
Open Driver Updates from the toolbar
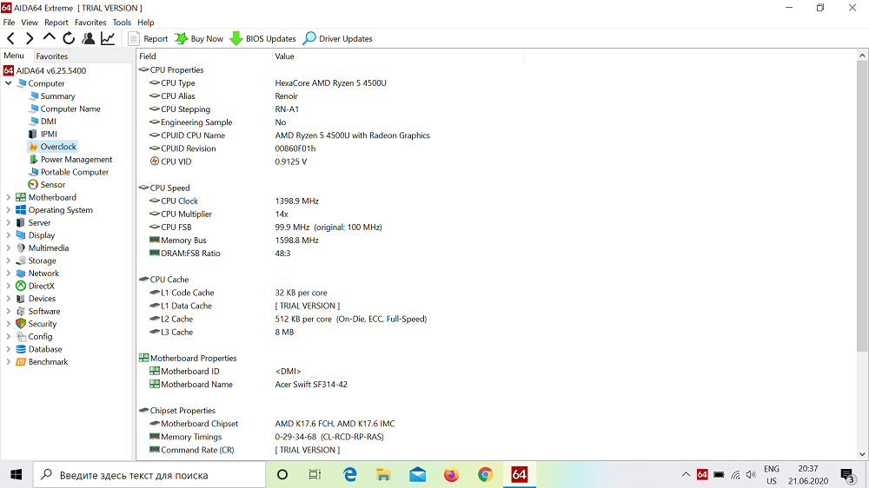[337, 39]
